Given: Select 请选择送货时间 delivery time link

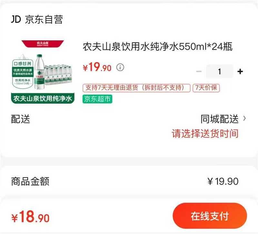Looking at the screenshot, I should coord(205,133).
